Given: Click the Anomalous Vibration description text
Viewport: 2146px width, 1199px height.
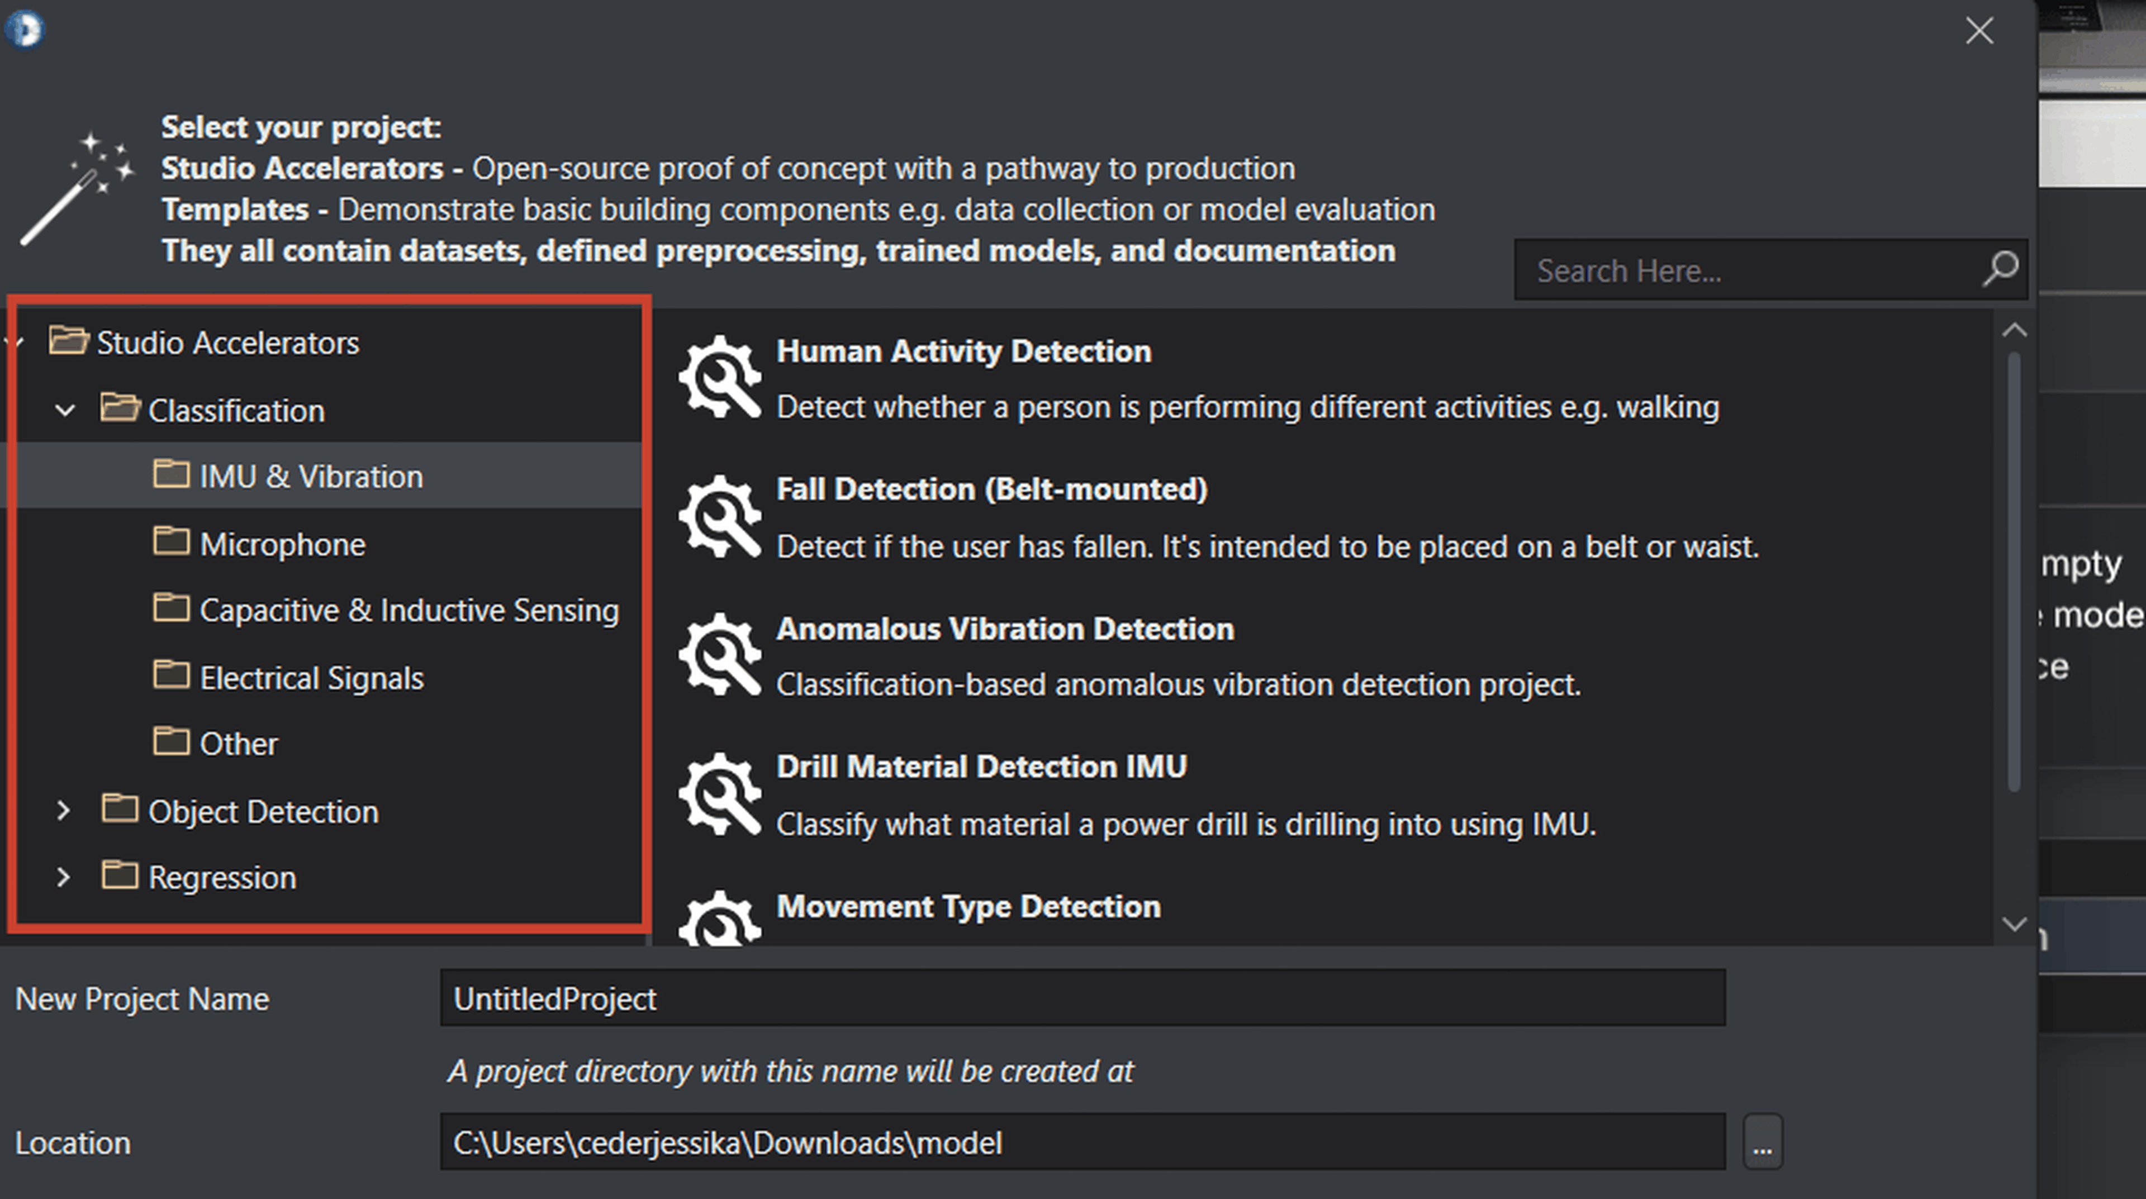Looking at the screenshot, I should click(1179, 685).
